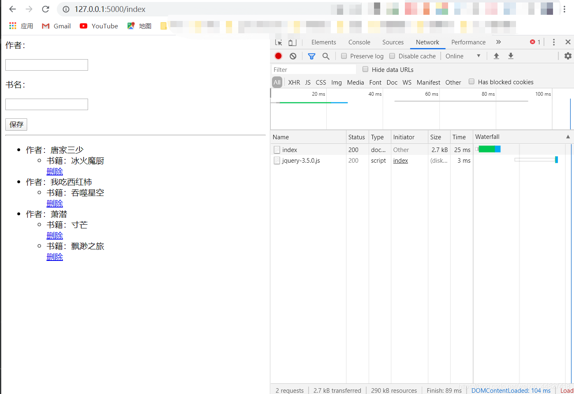574x394 pixels.
Task: Click the 保存 save button
Action: point(16,124)
